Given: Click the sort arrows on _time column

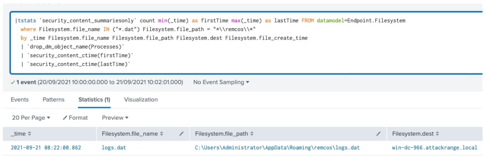Looking at the screenshot, I should 29,134.
